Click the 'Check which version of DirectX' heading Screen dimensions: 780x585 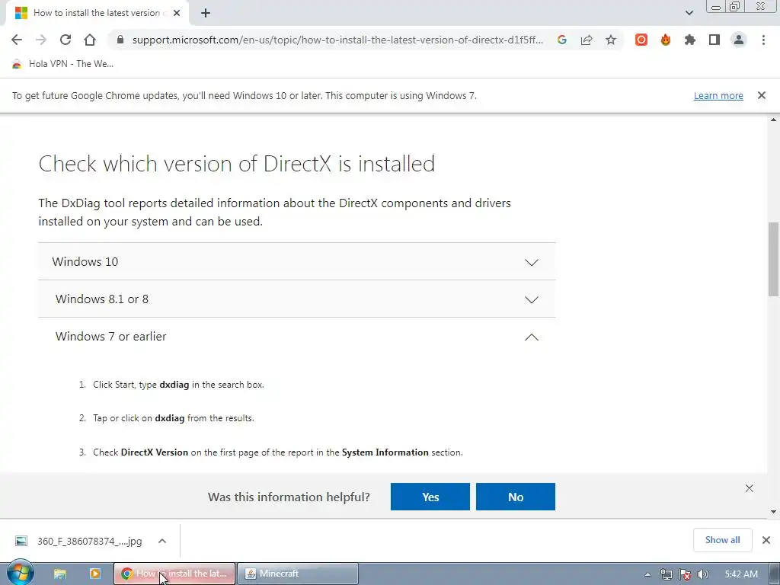[x=237, y=164]
